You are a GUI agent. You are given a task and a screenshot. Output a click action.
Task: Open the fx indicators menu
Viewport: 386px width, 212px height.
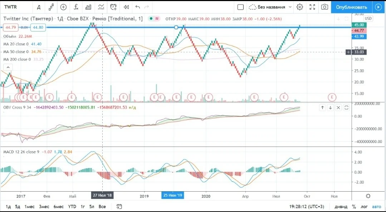pyautogui.click(x=76, y=7)
